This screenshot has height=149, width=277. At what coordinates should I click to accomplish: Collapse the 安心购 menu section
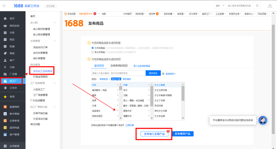pos(54,23)
